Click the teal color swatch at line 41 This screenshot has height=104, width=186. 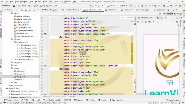[x=45, y=94]
